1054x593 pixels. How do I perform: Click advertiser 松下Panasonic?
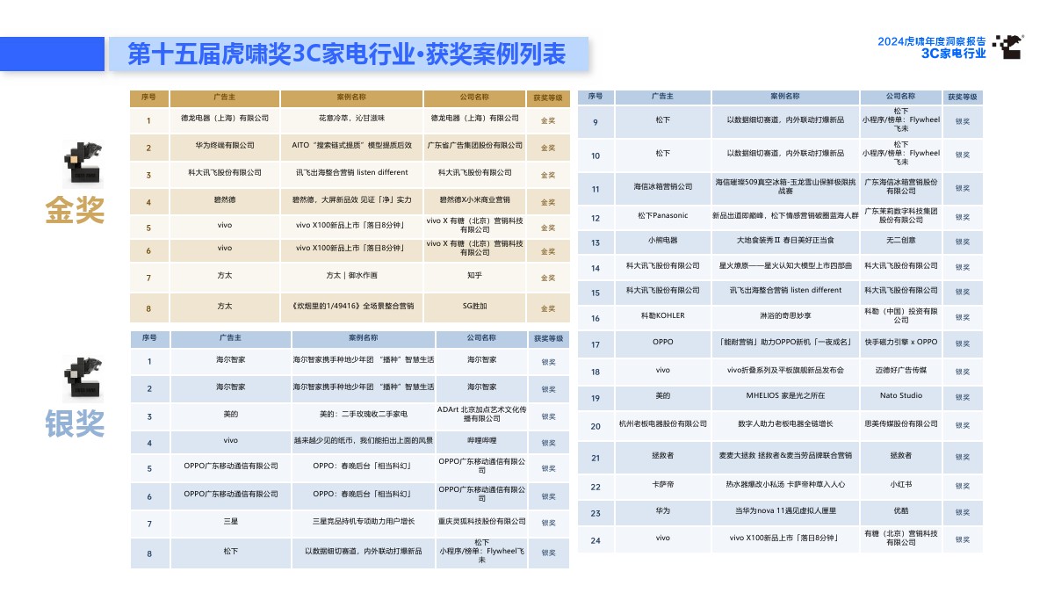663,216
